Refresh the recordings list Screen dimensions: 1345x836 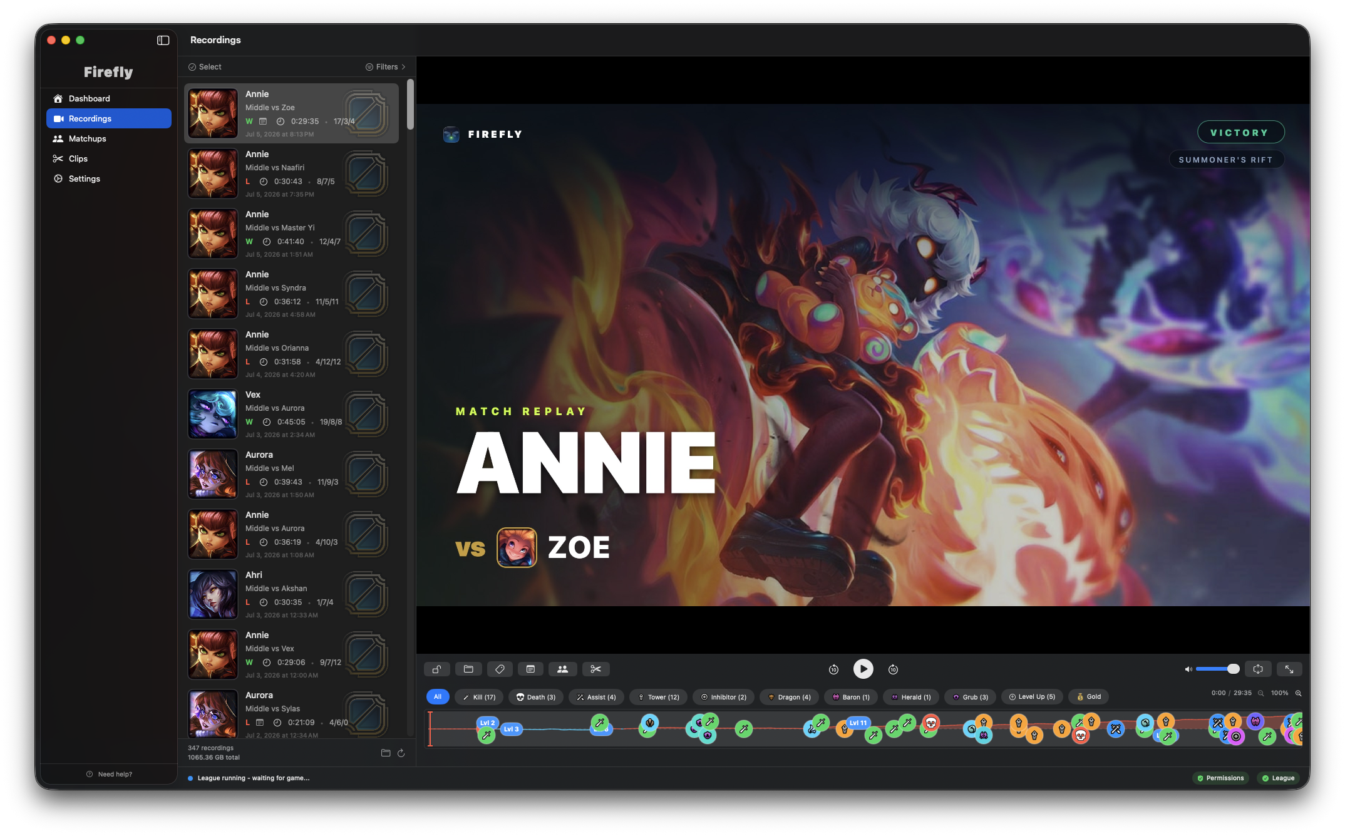401,753
